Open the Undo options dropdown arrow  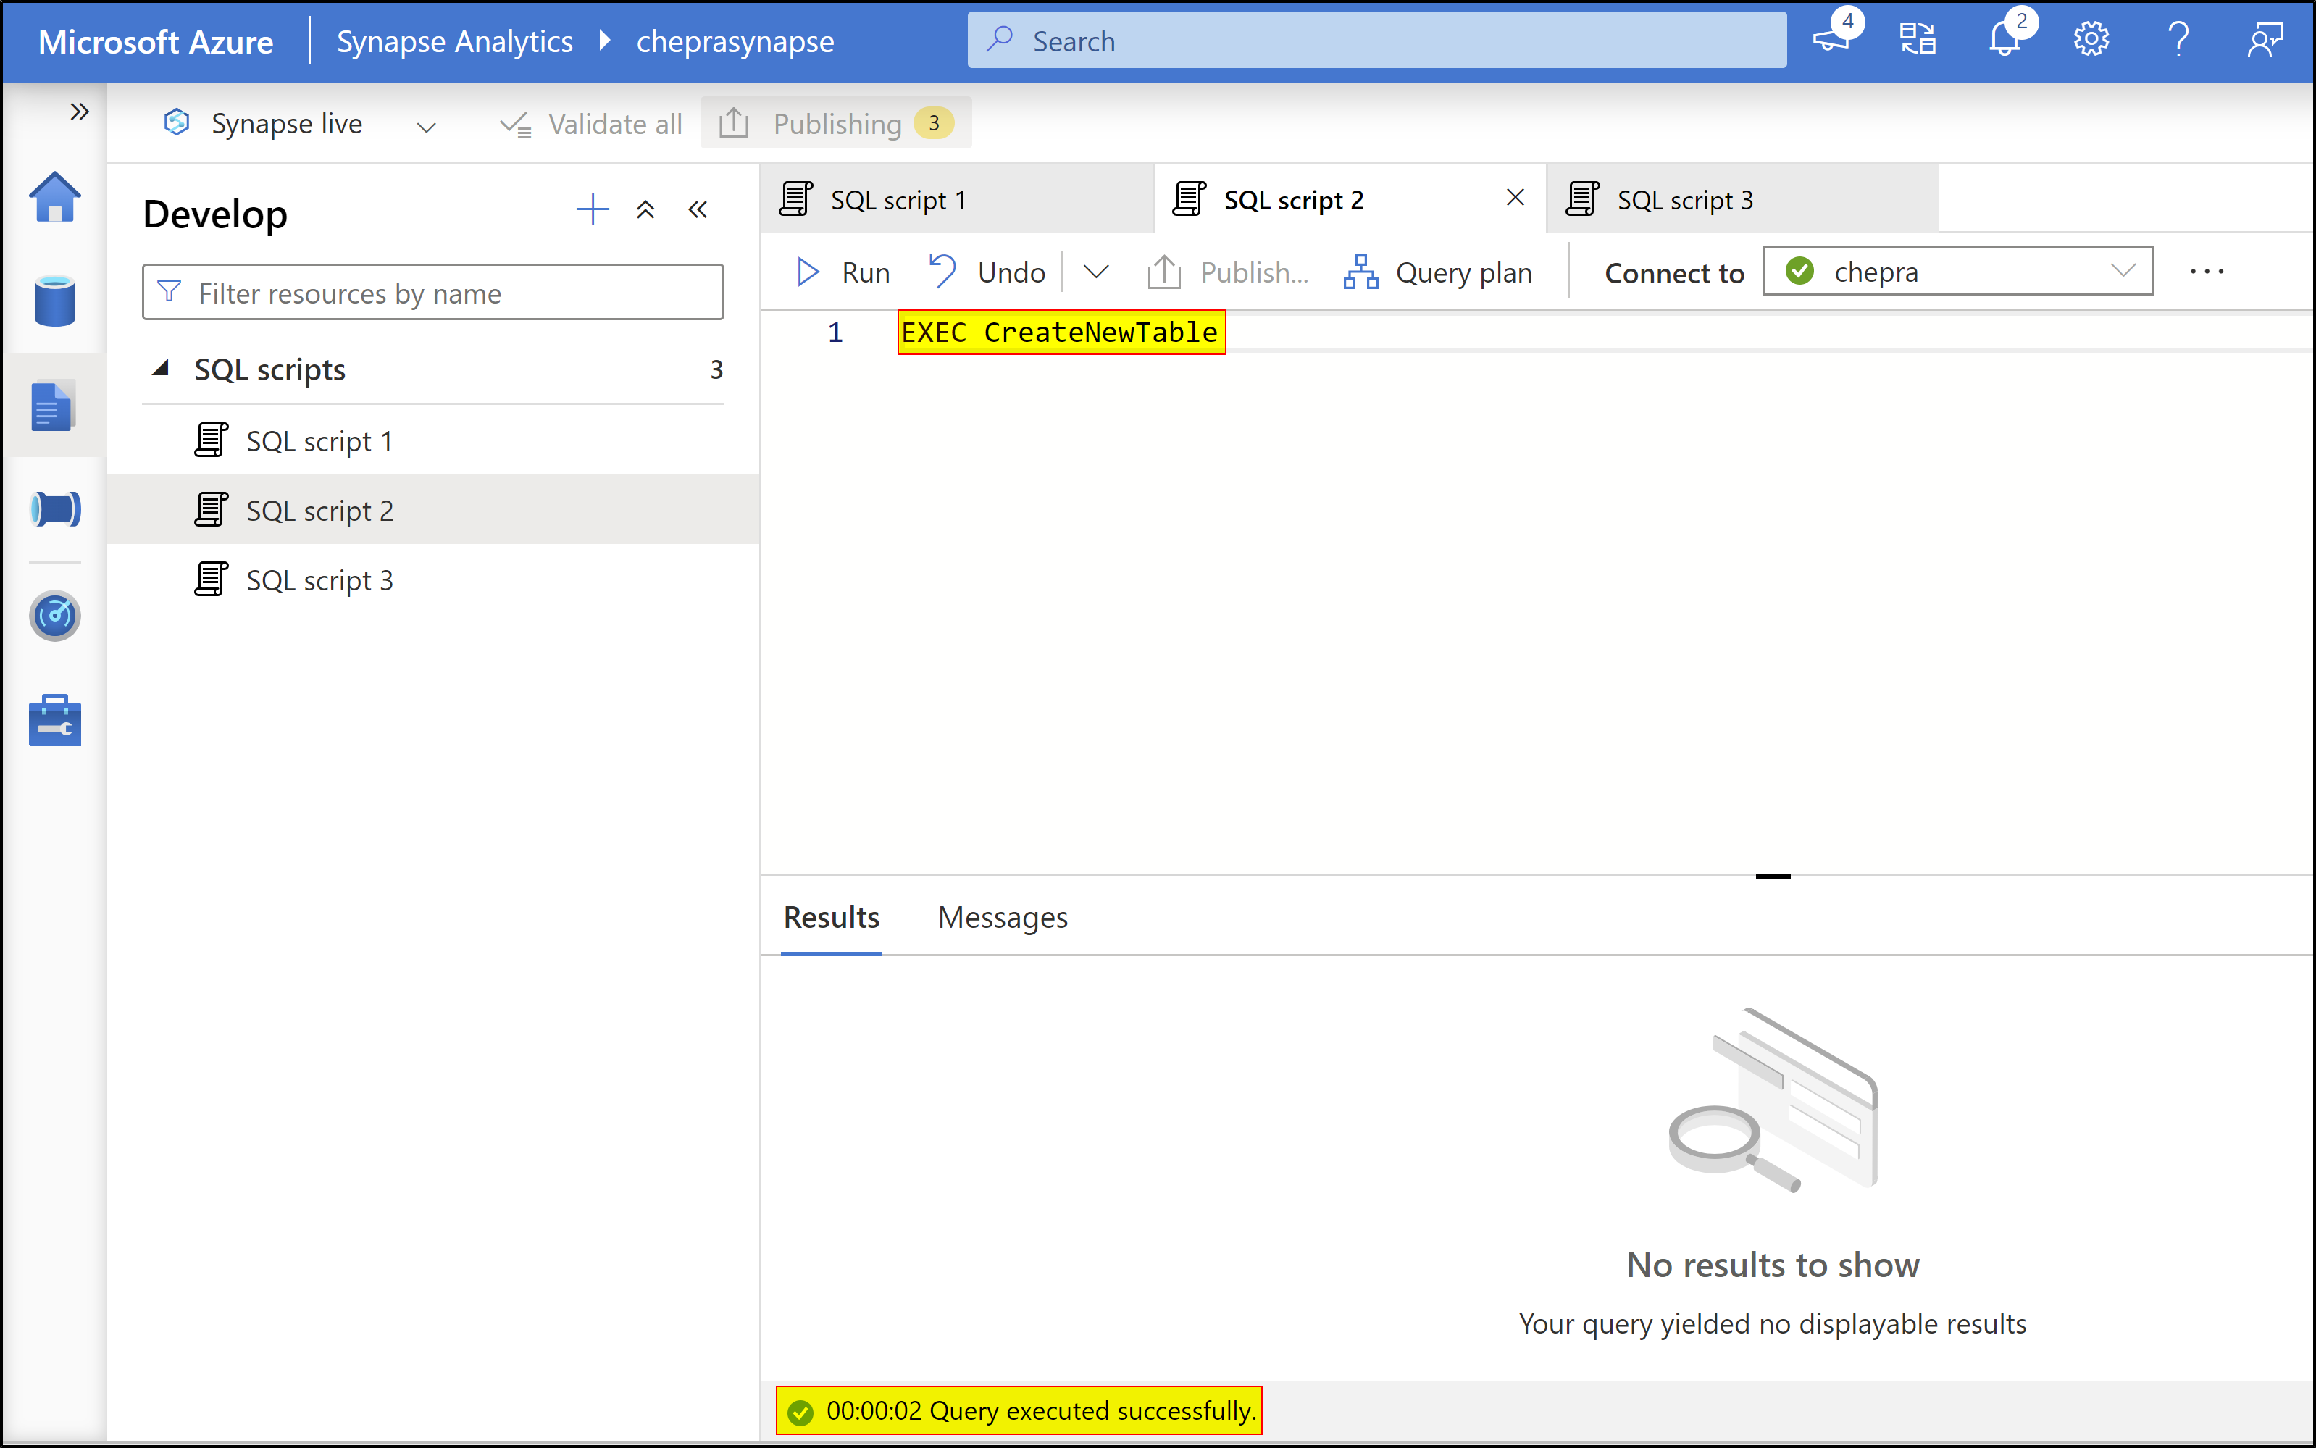click(1096, 272)
